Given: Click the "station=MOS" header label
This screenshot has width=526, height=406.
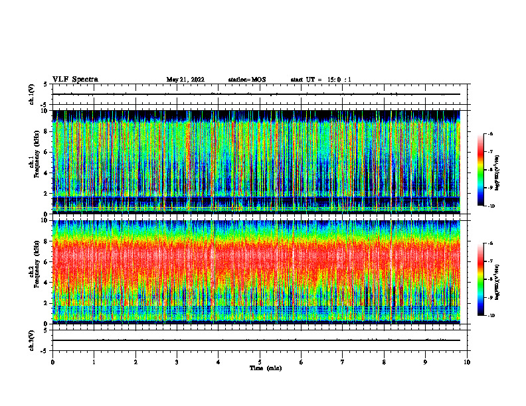Looking at the screenshot, I should 247,80.
